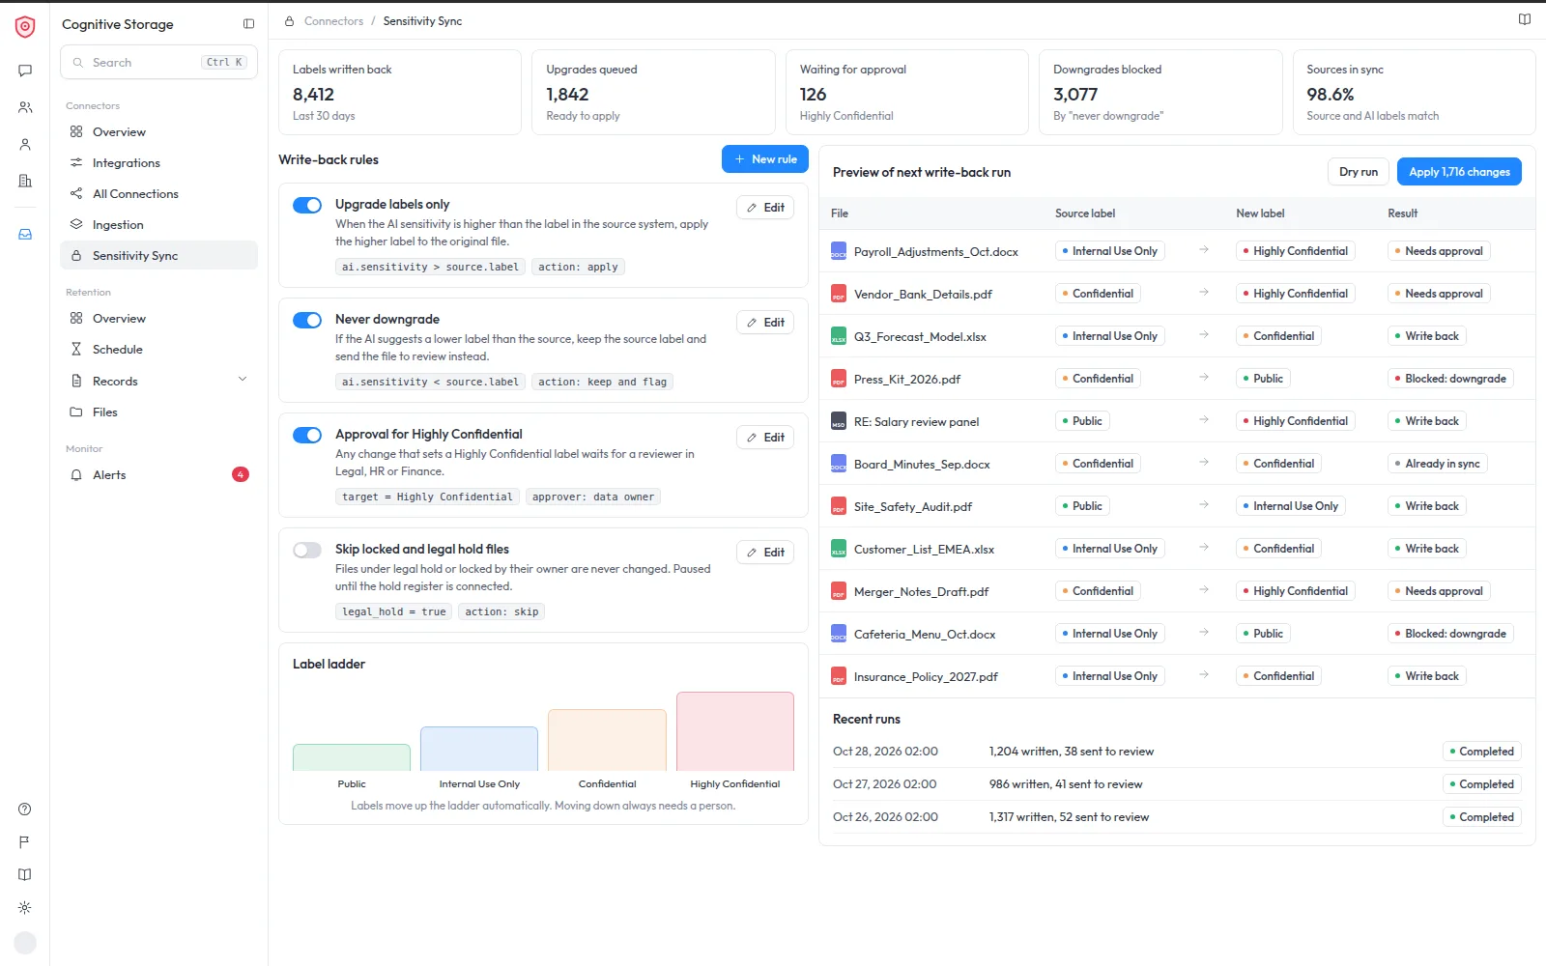Disable the Upgrade labels only rule

click(x=307, y=205)
